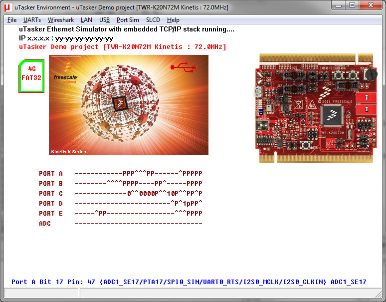
Task: Open the Wireshark menu
Action: [60, 20]
